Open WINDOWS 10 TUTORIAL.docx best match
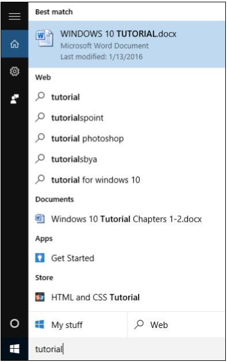227x362 pixels. (127, 44)
